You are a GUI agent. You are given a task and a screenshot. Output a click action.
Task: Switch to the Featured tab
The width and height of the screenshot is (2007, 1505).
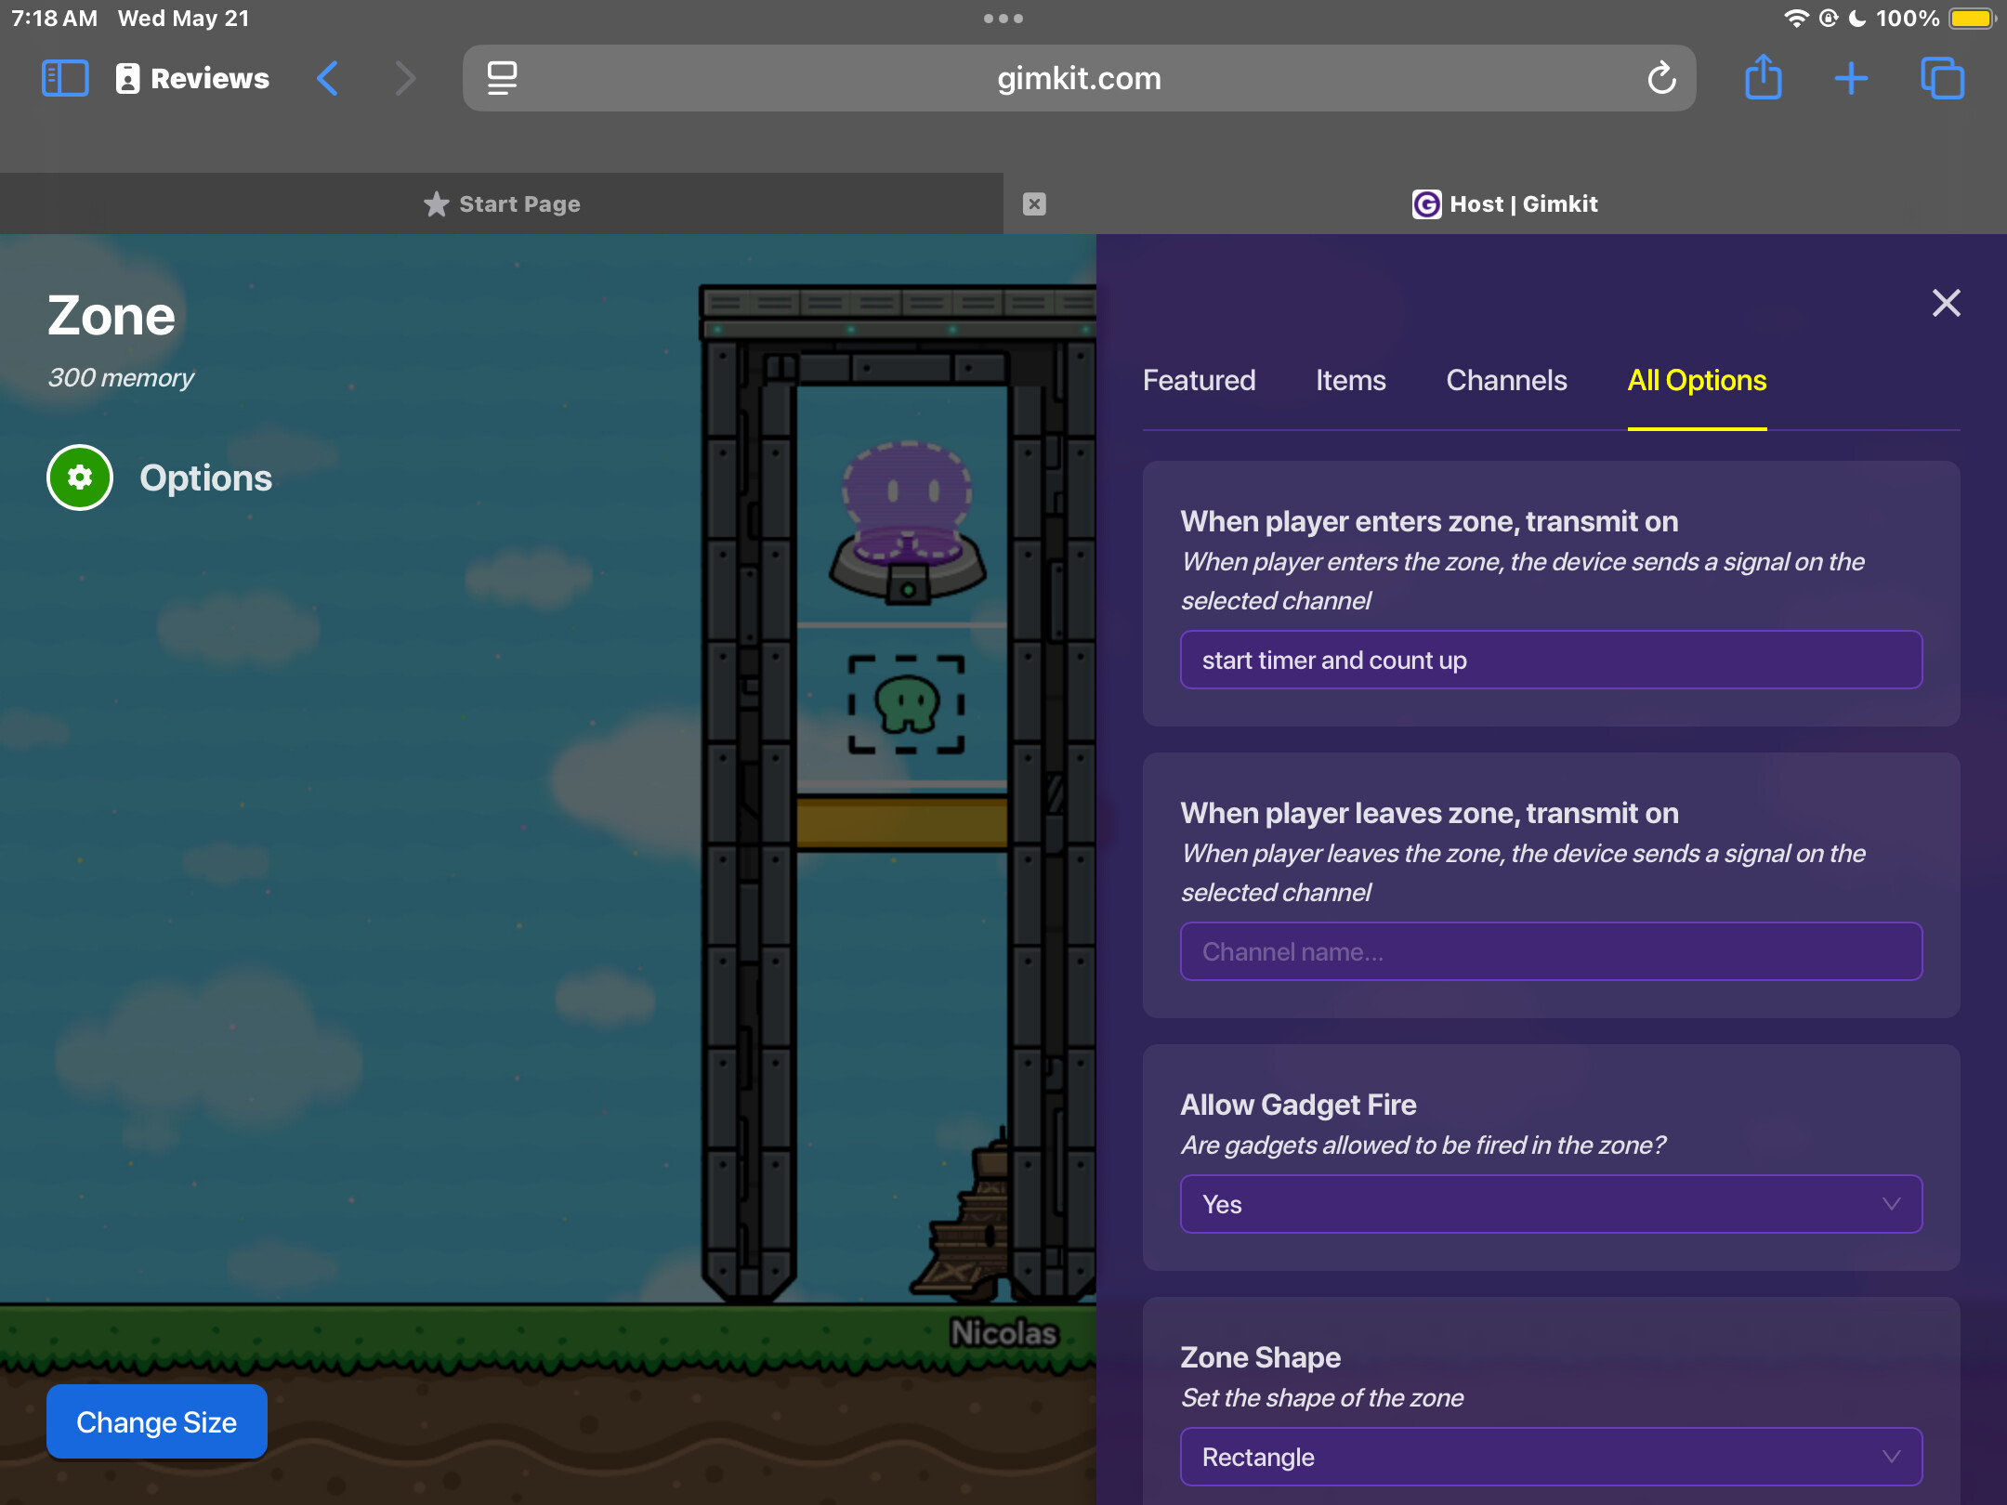point(1199,380)
